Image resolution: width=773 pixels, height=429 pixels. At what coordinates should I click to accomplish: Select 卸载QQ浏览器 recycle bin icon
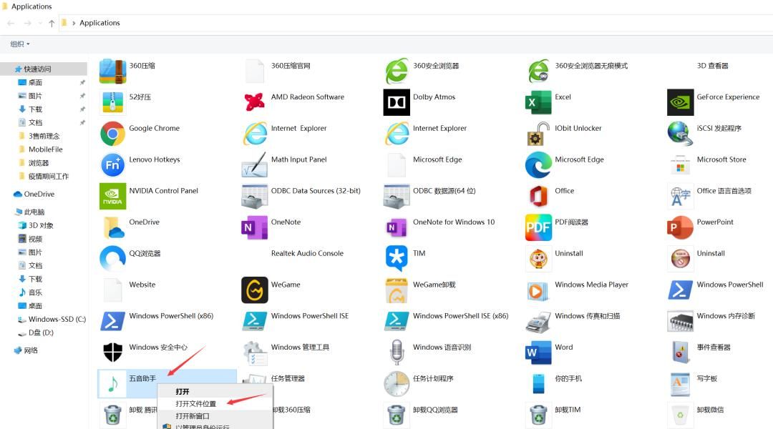[397, 415]
